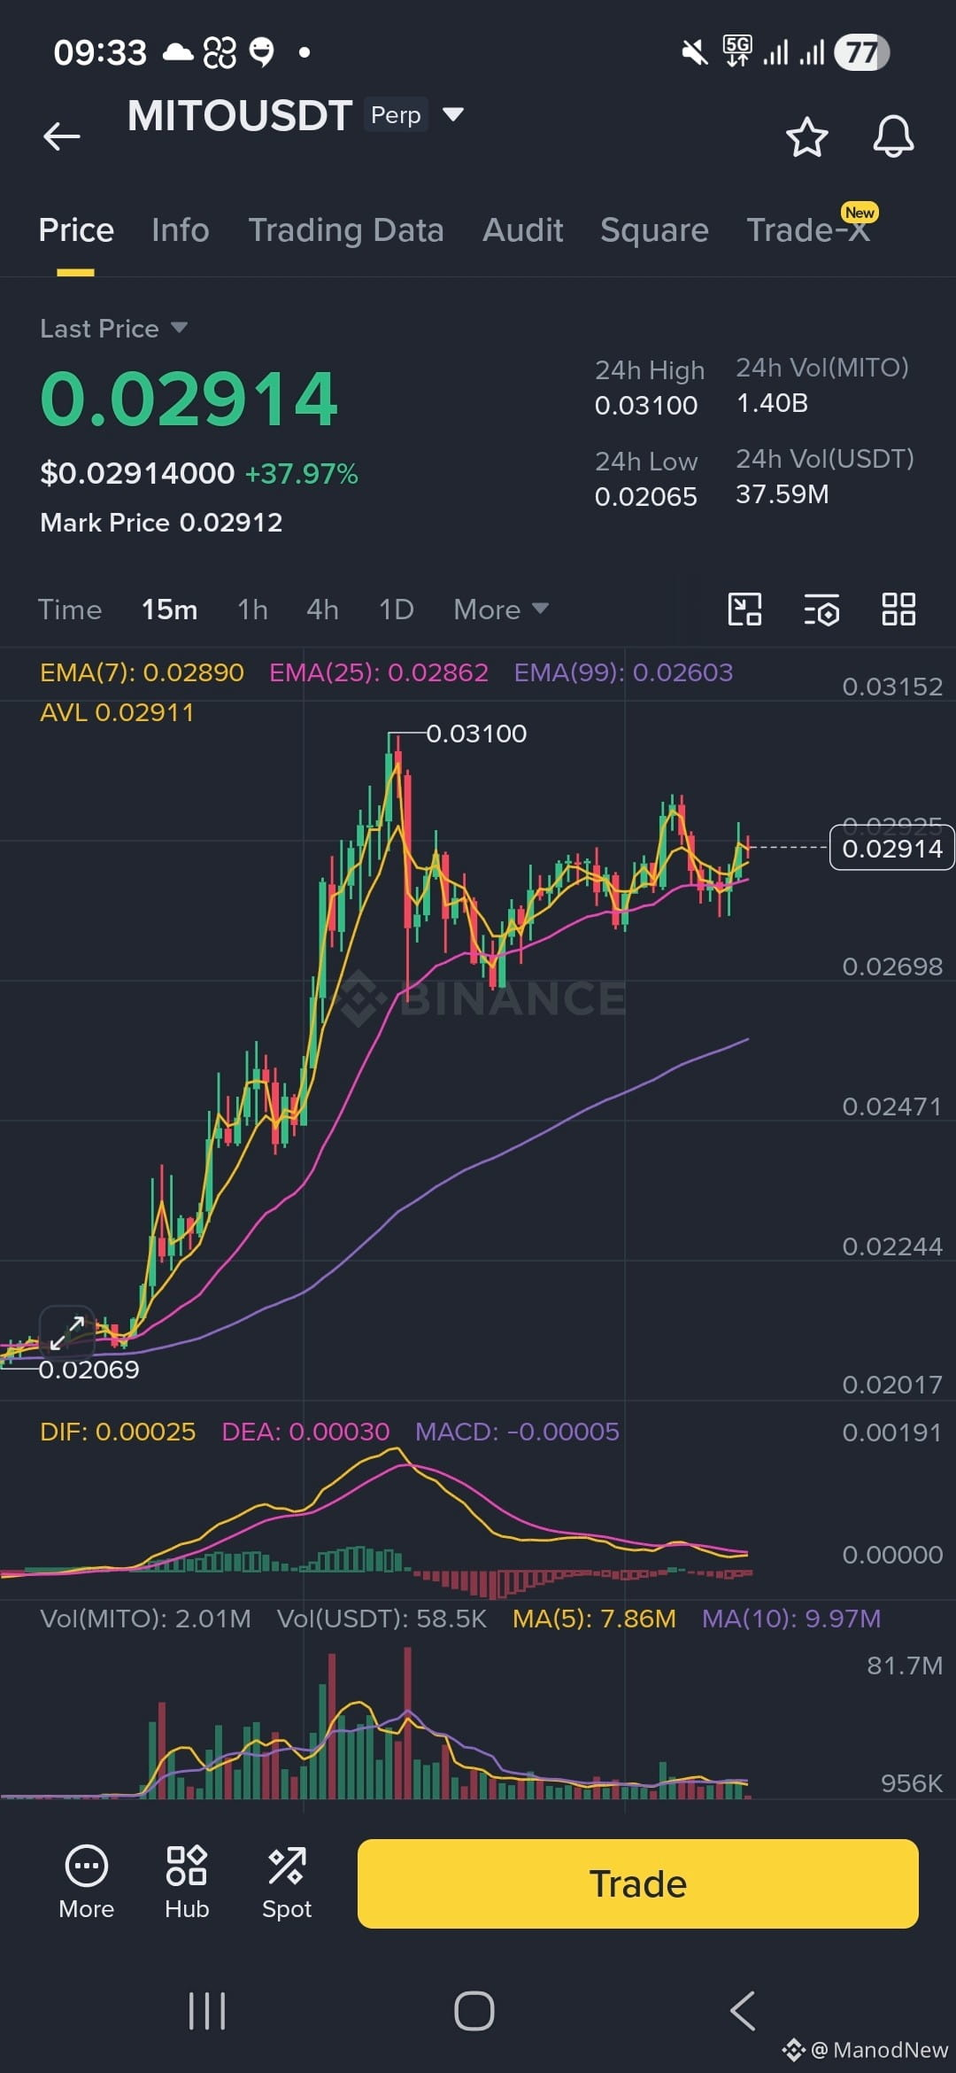The height and width of the screenshot is (2073, 956).
Task: Open chart indicator settings icon
Action: point(821,609)
